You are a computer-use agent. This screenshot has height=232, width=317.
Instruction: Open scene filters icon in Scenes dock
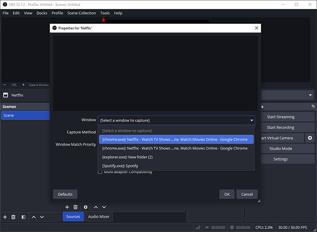pos(23,217)
